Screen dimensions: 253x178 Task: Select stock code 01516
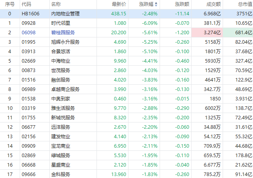coord(28,80)
